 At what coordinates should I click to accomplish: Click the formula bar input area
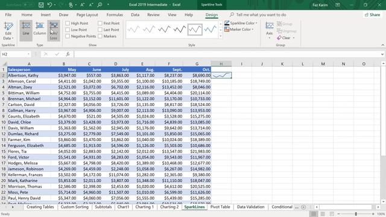[x=227, y=54]
